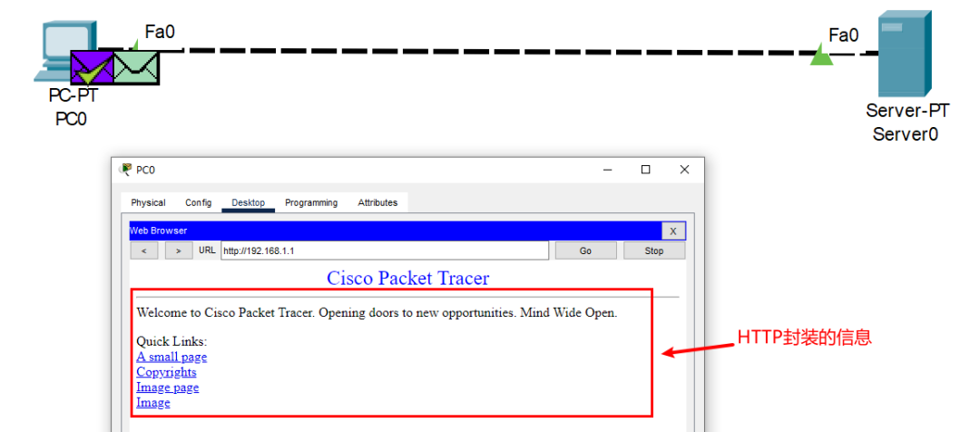The height and width of the screenshot is (432, 980).
Task: Click the 'URL' label
Action: [207, 250]
